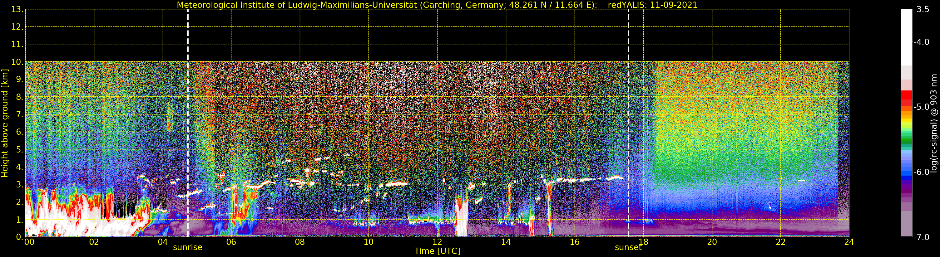Click the '0.' tick on the height axis
The image size is (940, 257).
pyautogui.click(x=20, y=237)
